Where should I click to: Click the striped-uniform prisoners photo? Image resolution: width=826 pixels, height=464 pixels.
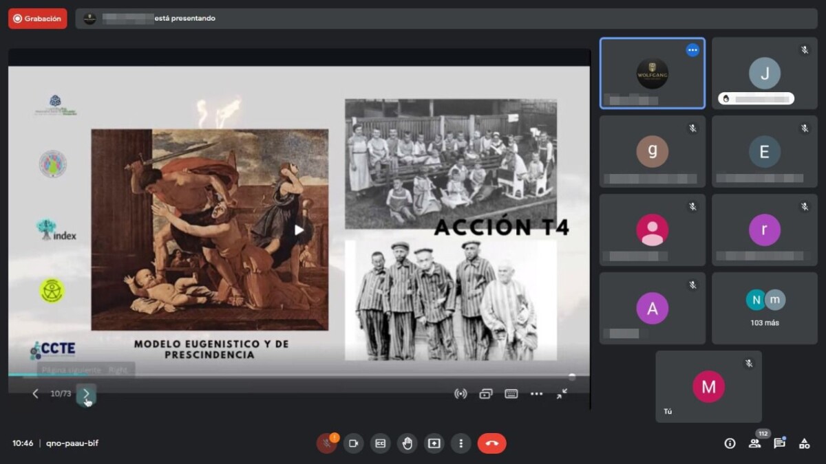[x=451, y=300]
